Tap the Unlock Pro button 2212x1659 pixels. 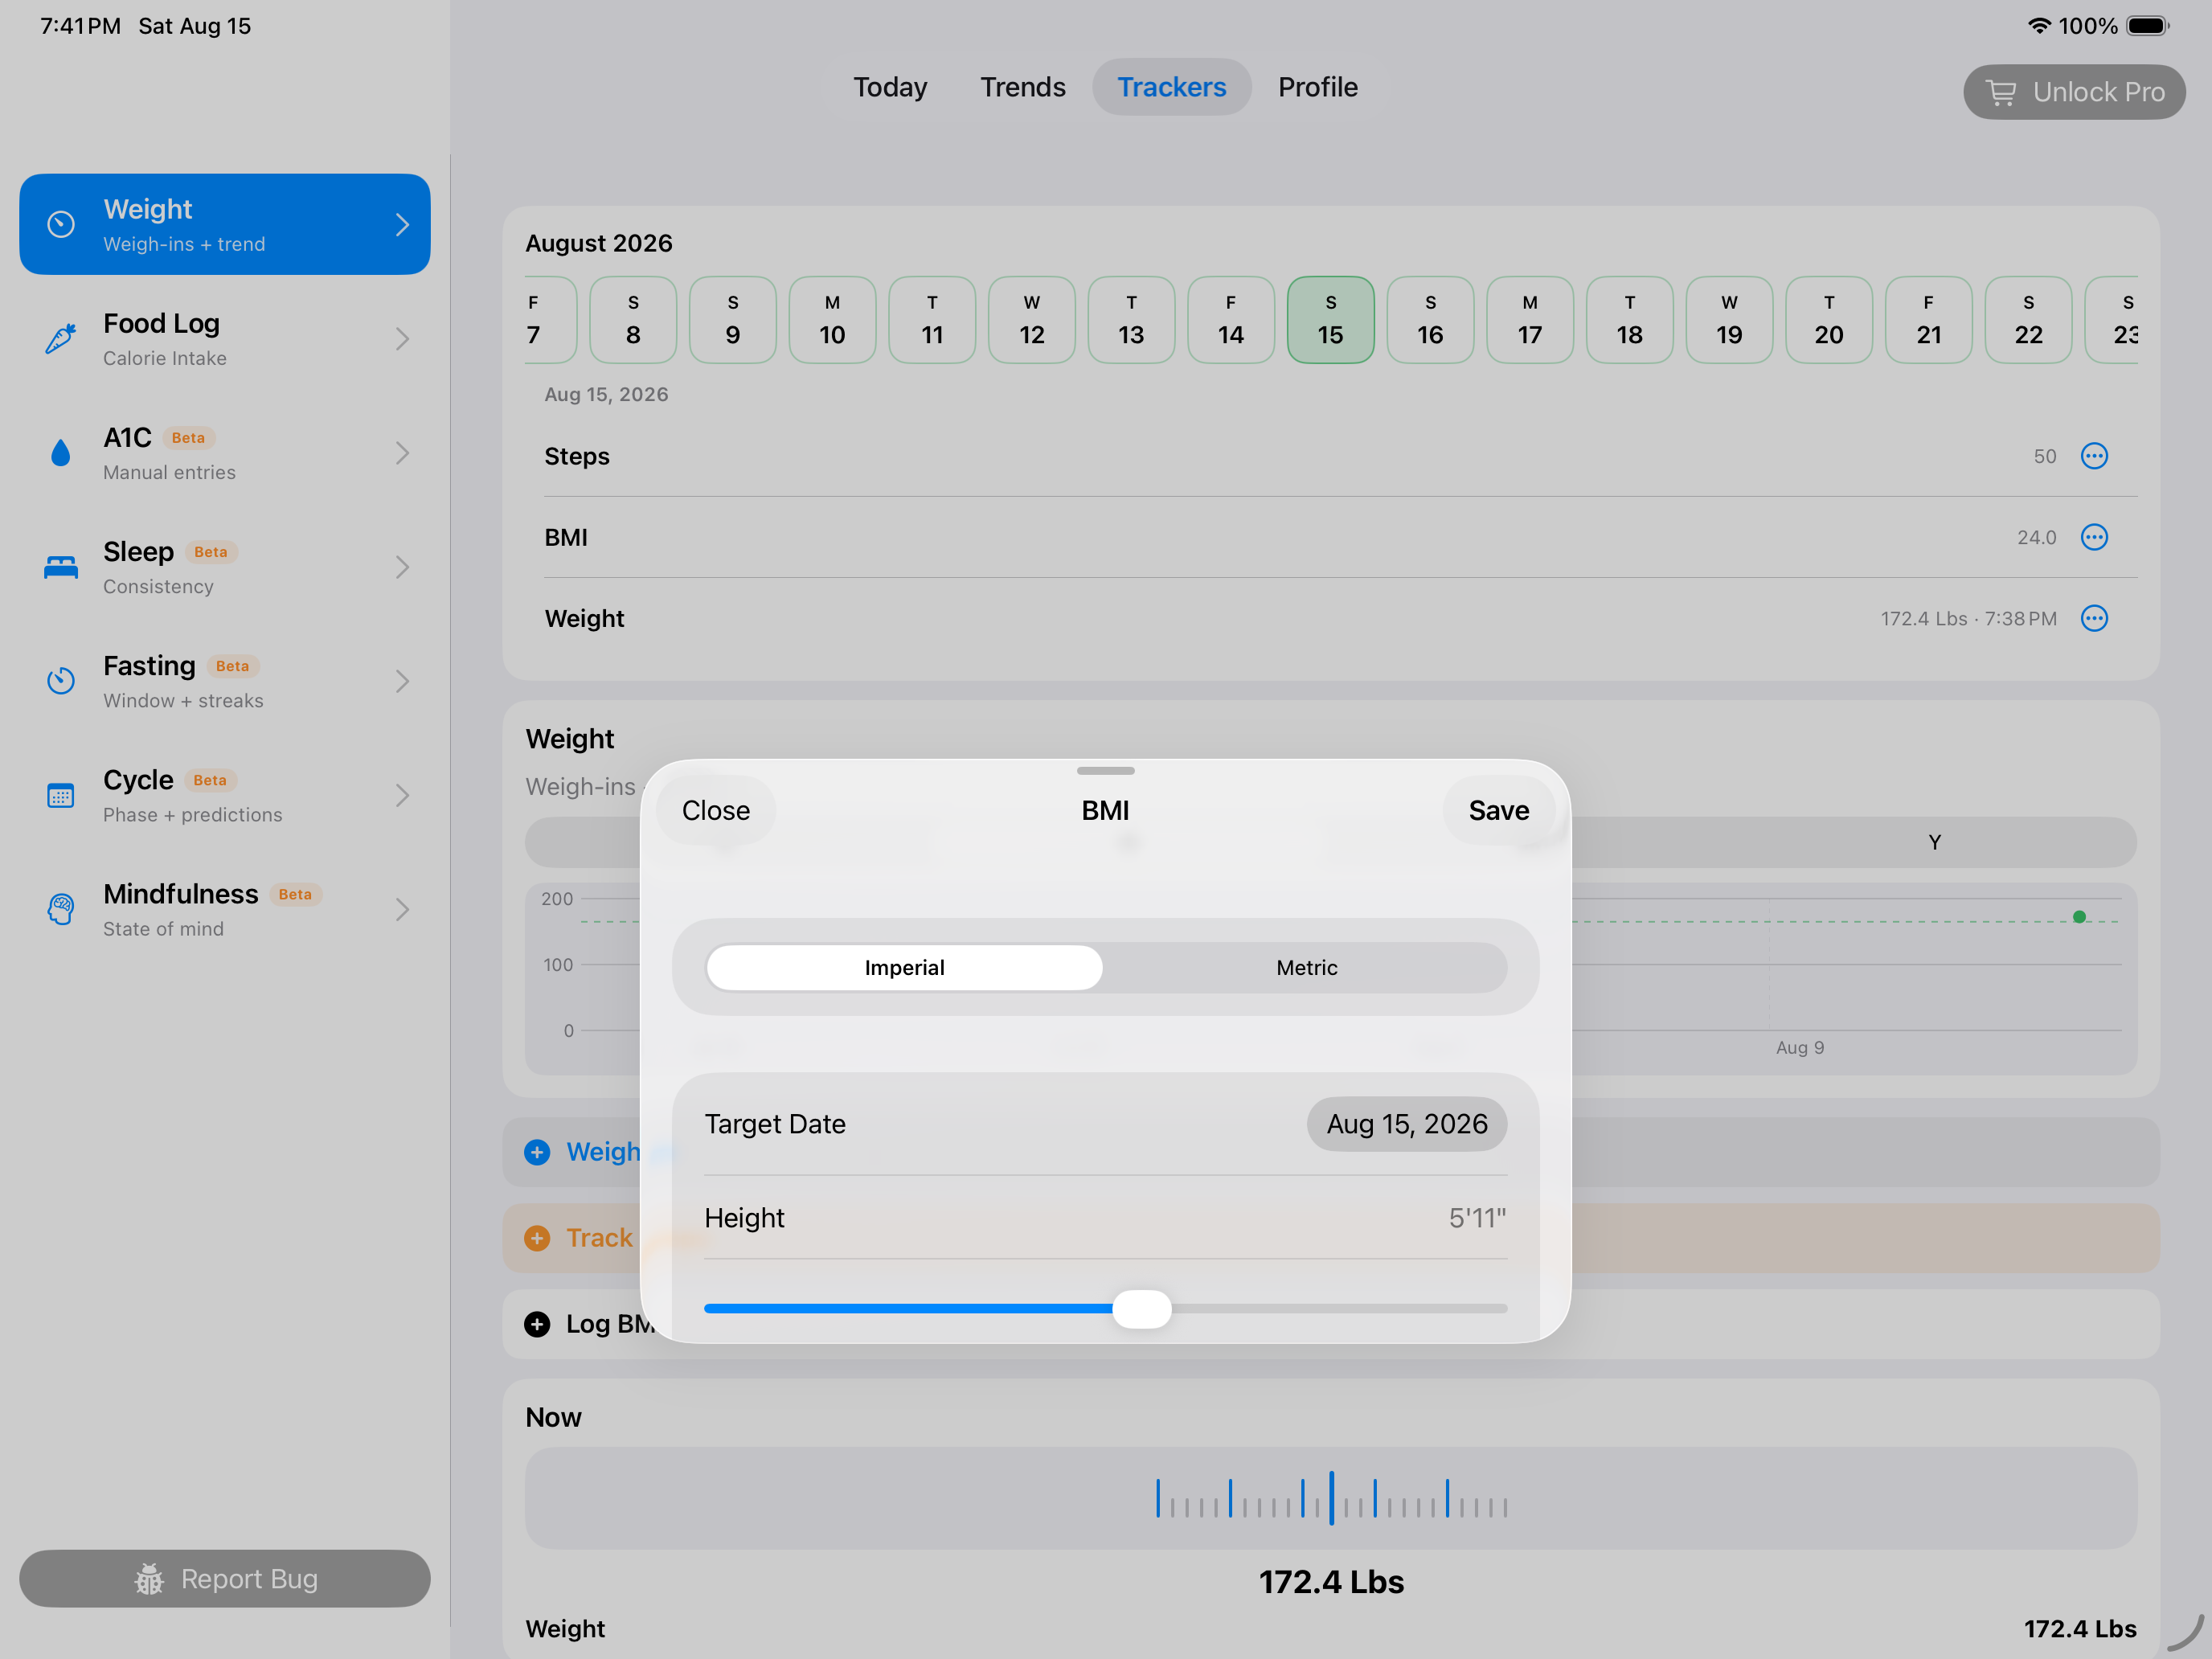pyautogui.click(x=2074, y=92)
